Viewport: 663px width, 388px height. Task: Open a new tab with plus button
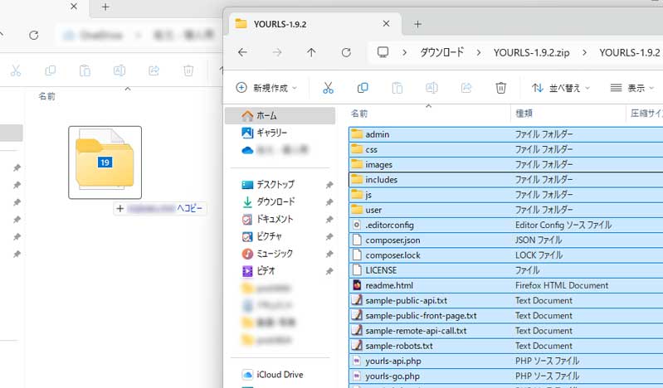(417, 24)
